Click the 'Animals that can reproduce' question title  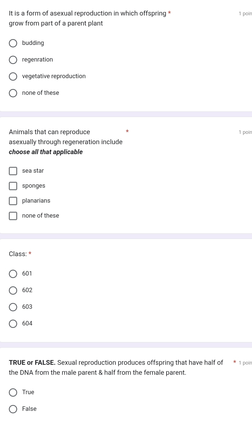[50, 132]
